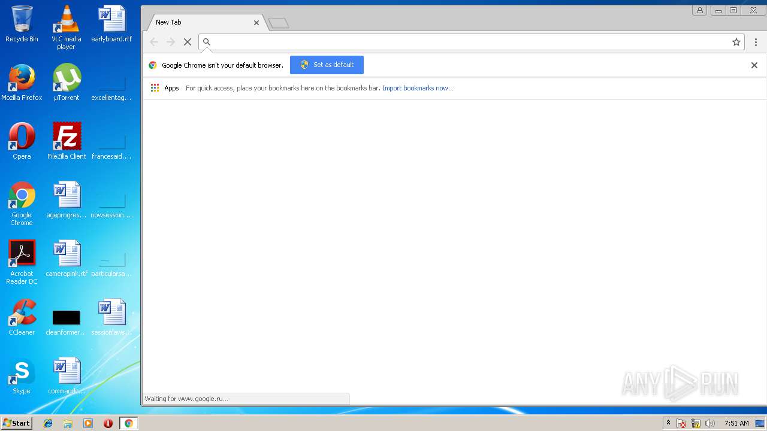Click the Waiting for www.google.ru status text
The height and width of the screenshot is (431, 767).
click(186, 399)
